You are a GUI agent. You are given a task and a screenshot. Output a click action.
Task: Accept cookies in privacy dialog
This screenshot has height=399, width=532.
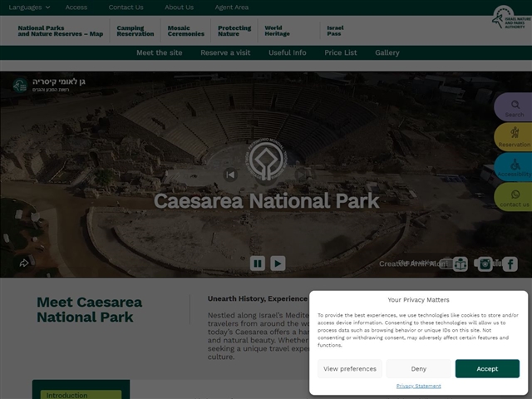pyautogui.click(x=487, y=368)
